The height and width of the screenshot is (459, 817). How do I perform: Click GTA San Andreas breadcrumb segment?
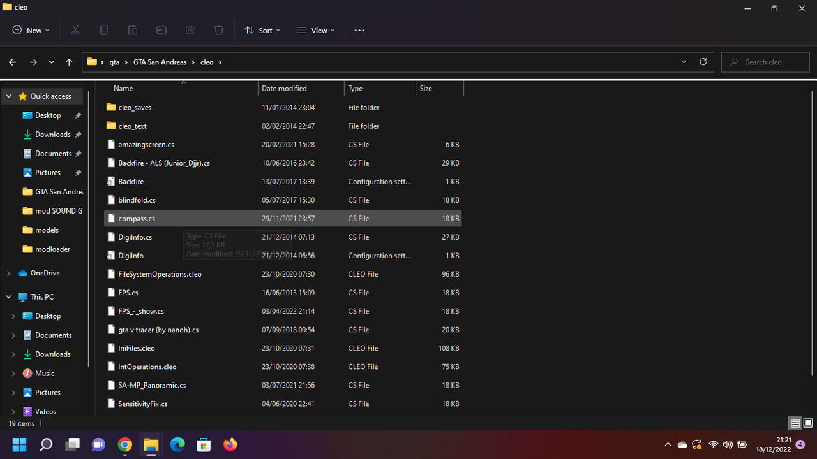pos(160,62)
